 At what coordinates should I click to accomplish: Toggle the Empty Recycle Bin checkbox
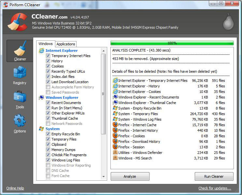[x=48, y=134]
